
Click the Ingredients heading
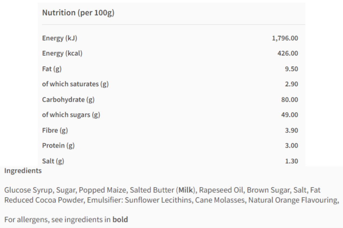coord(23,171)
